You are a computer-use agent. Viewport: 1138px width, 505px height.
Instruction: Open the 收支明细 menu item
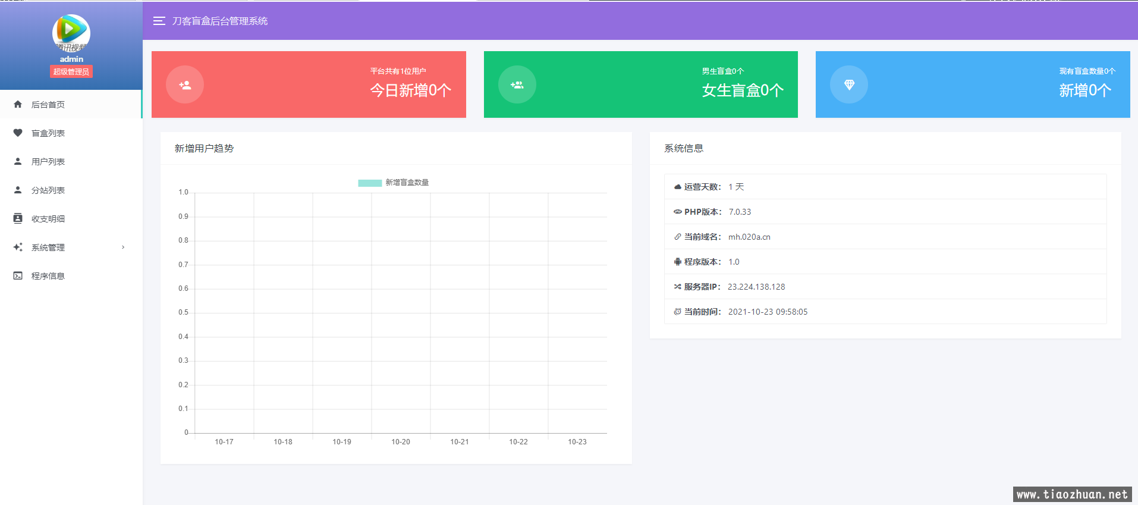48,219
